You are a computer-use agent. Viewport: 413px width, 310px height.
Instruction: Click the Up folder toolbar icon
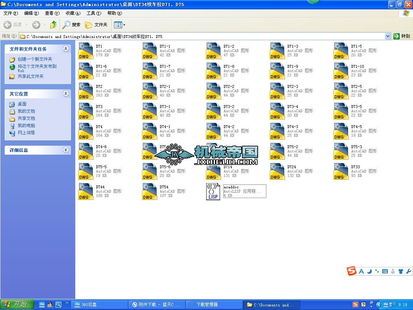[x=53, y=25]
